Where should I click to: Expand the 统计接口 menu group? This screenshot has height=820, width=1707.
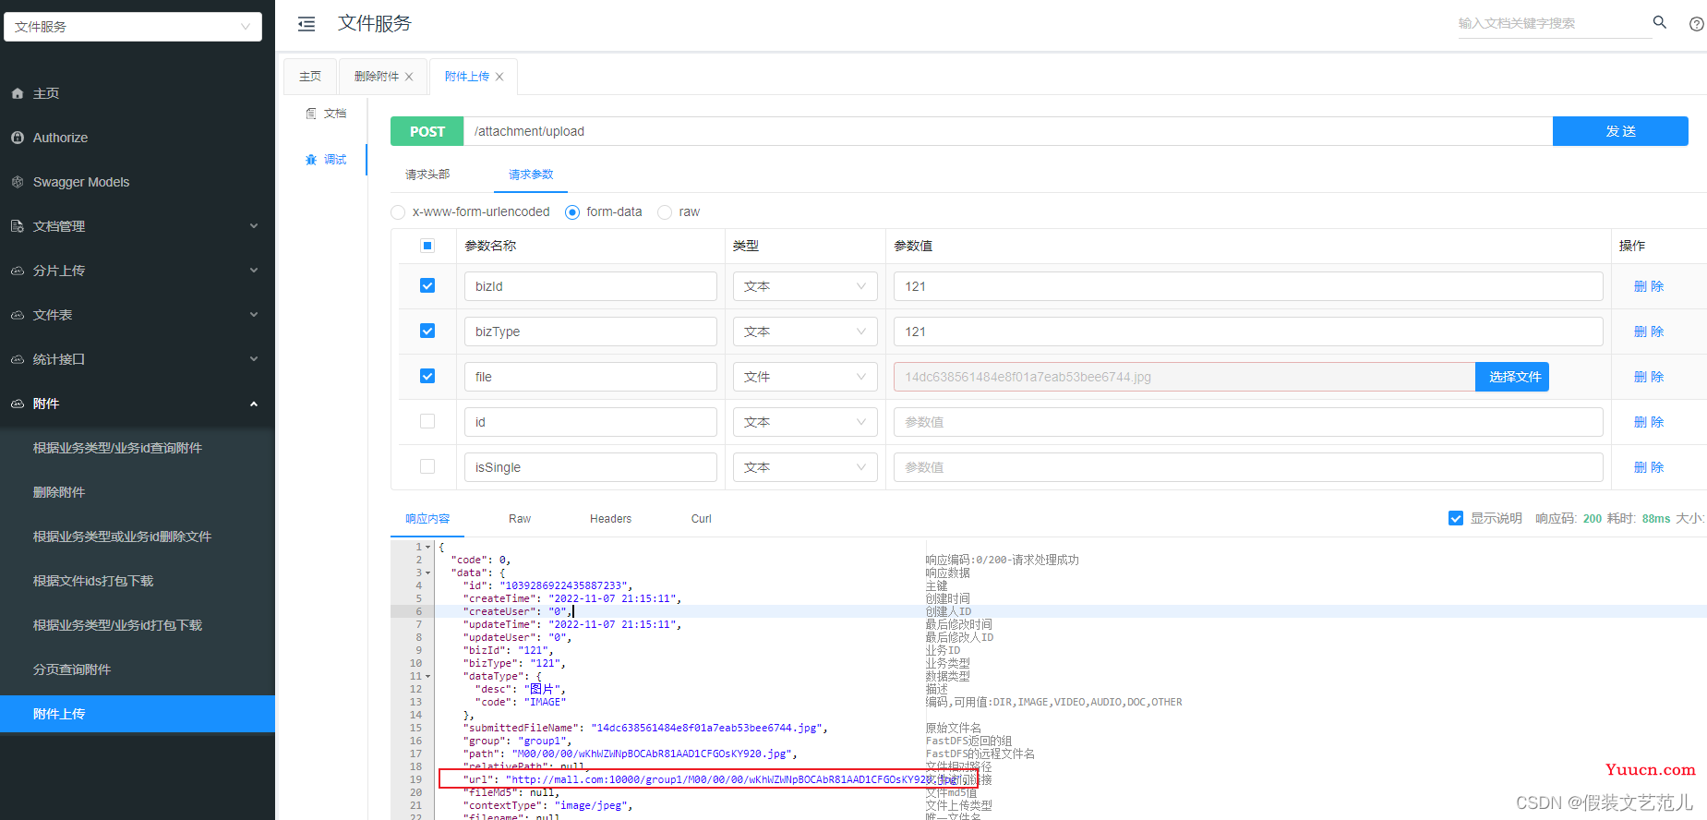pyautogui.click(x=138, y=359)
